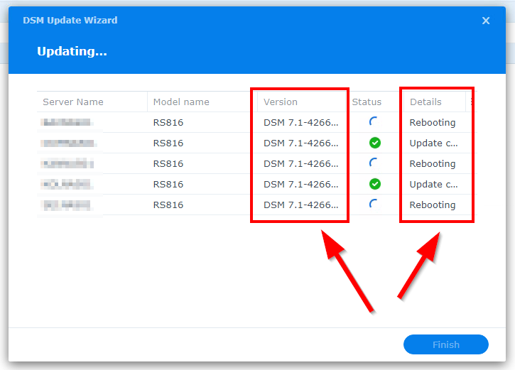Sort by the Model name column header
This screenshot has height=370, width=515.
click(x=181, y=102)
